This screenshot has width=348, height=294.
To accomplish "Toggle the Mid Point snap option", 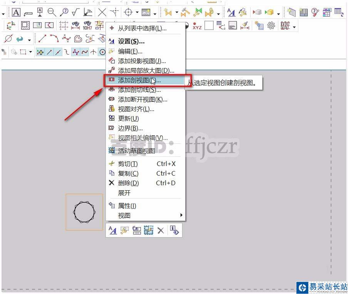I will tap(58, 52).
